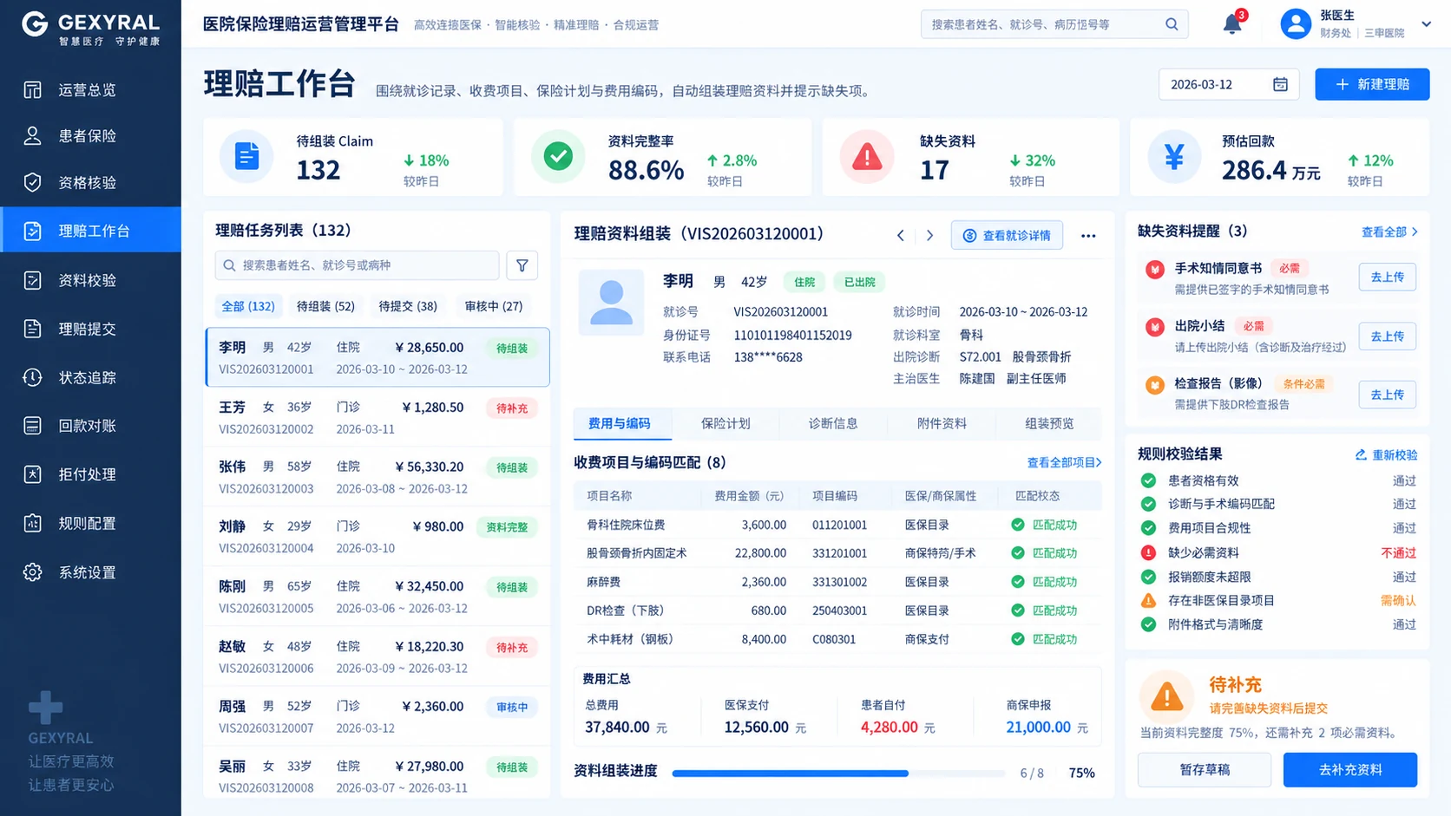Screen dimensions: 1451x816
Task: Click the top patient search box
Action: (x=1054, y=24)
